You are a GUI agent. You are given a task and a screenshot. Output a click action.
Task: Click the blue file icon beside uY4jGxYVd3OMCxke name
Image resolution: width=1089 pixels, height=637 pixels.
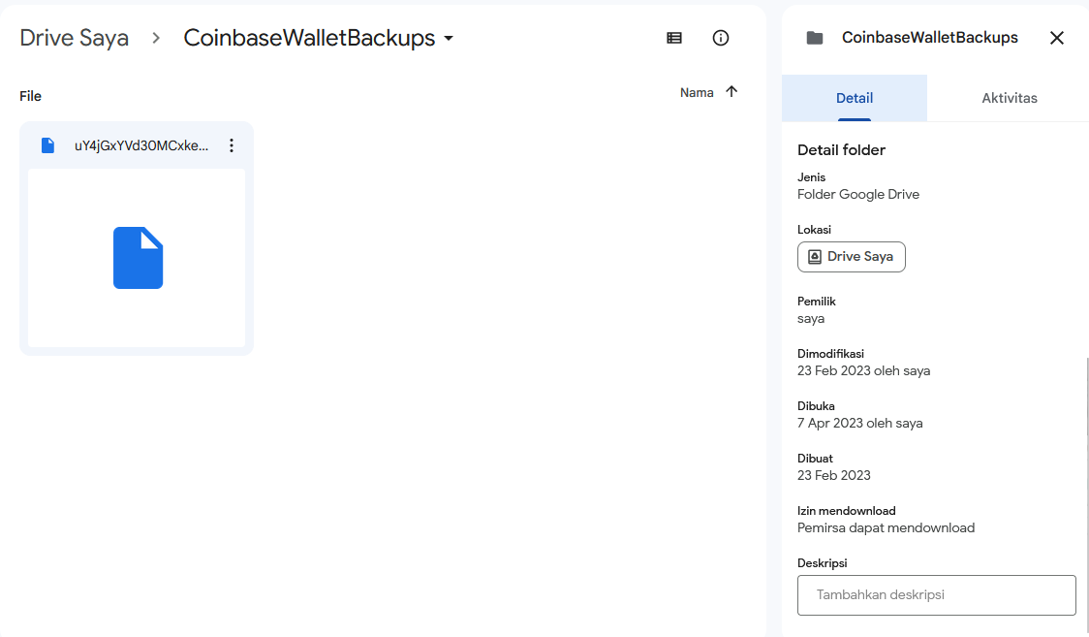(x=47, y=145)
